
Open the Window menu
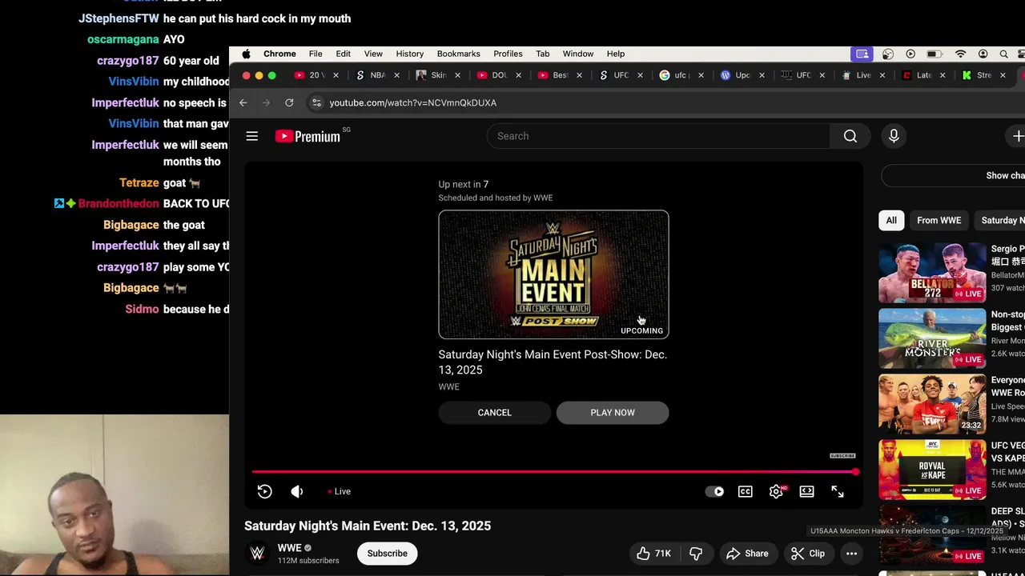point(577,54)
